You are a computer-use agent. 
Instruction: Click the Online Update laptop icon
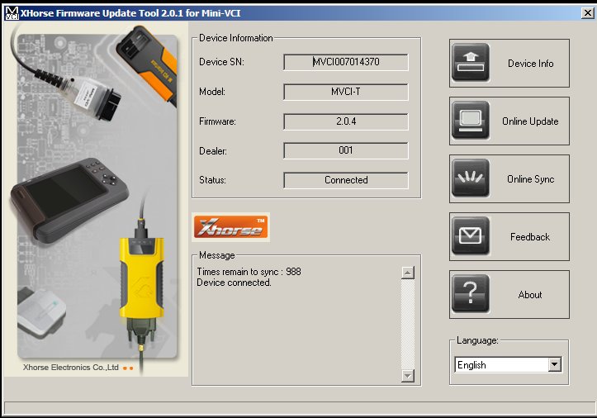470,121
